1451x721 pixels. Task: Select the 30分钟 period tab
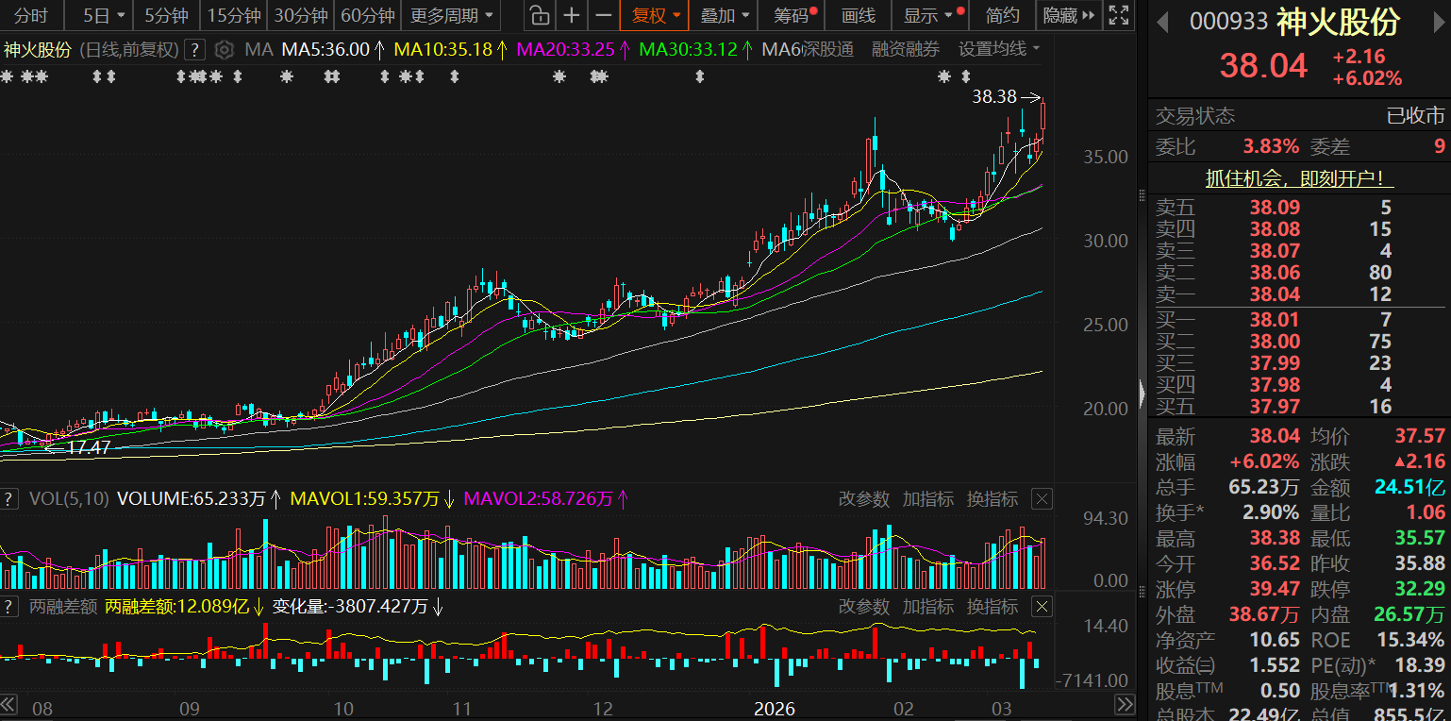click(301, 15)
